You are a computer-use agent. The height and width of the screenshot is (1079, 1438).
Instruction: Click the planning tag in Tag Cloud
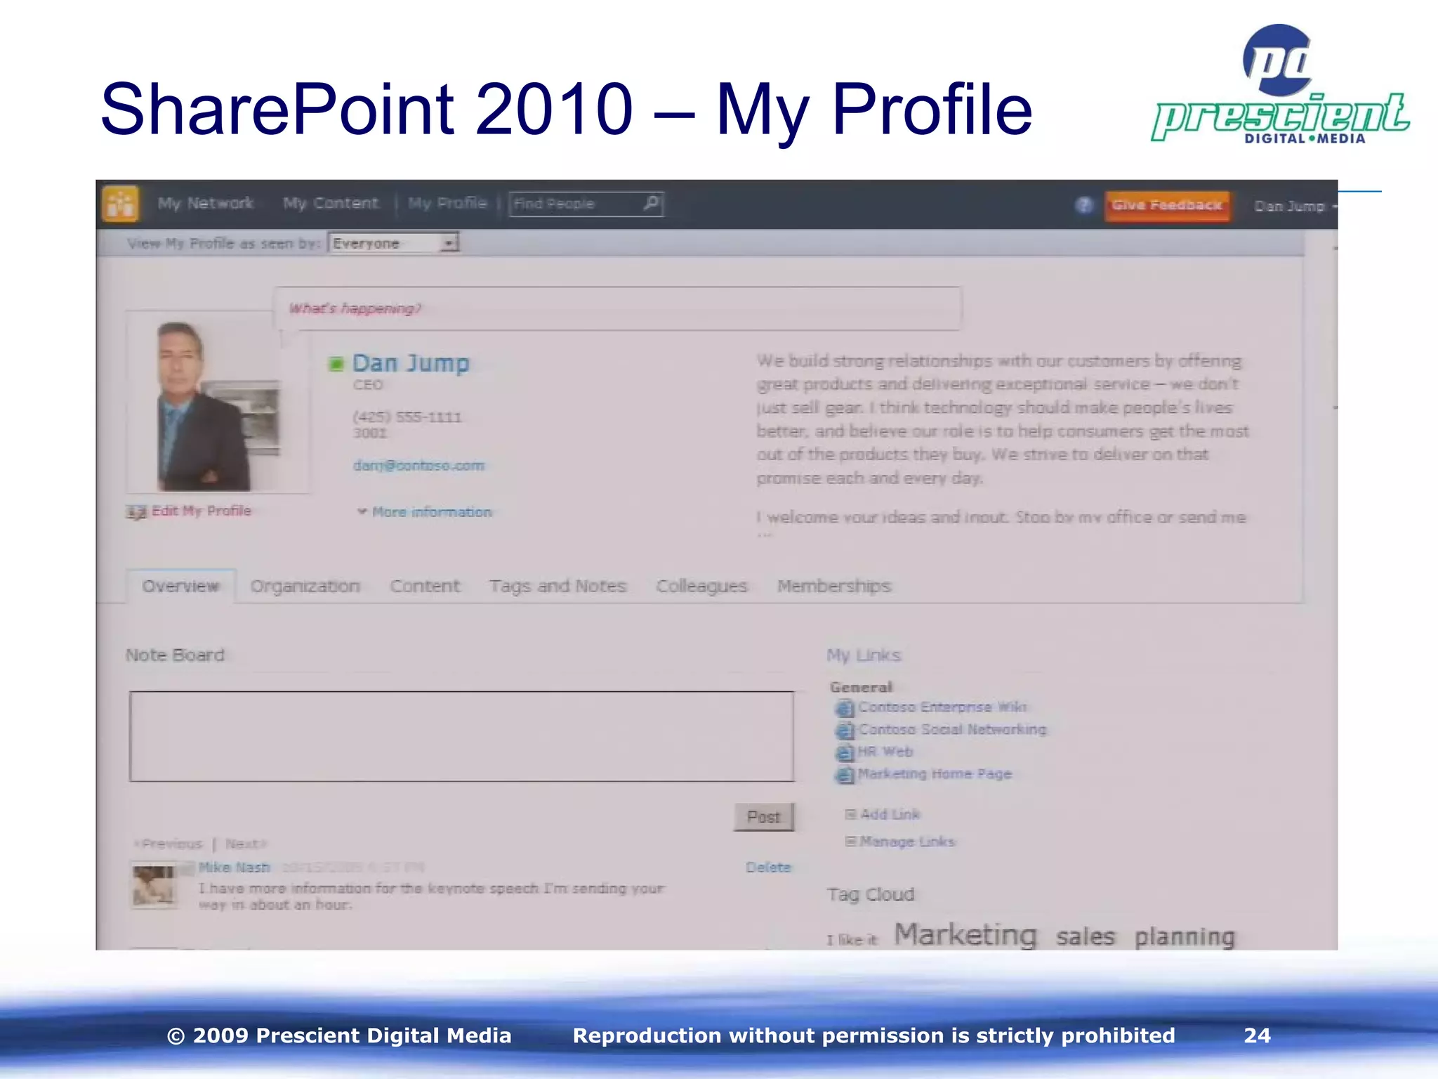click(1185, 937)
